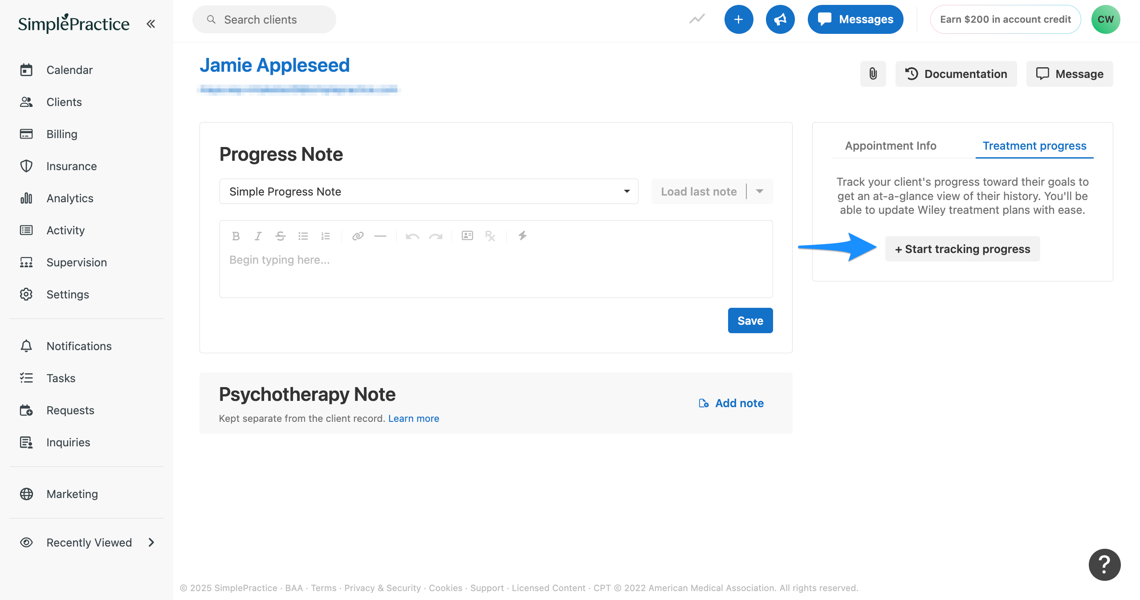Click the client info card icon in toolbar
This screenshot has width=1140, height=600.
point(467,236)
